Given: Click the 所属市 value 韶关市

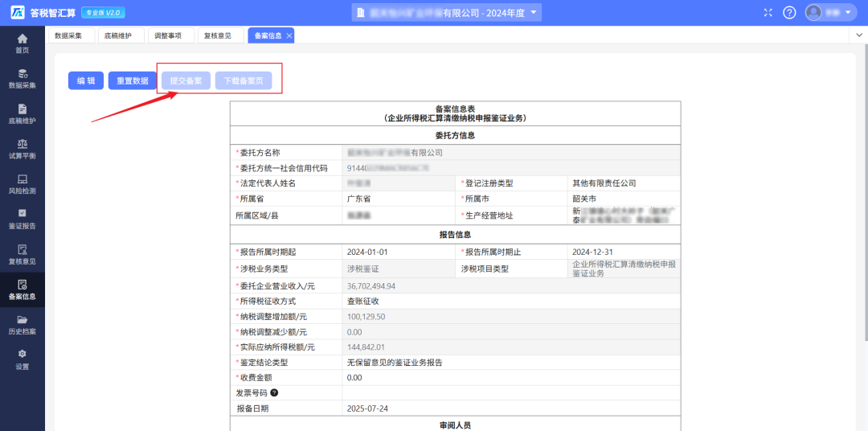Looking at the screenshot, I should 624,199.
